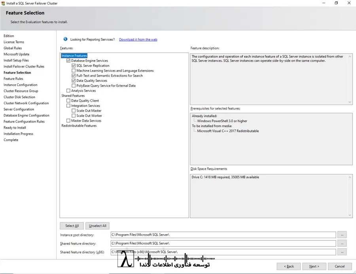
Task: Select the Feature Rules step
Action: click(x=13, y=79)
